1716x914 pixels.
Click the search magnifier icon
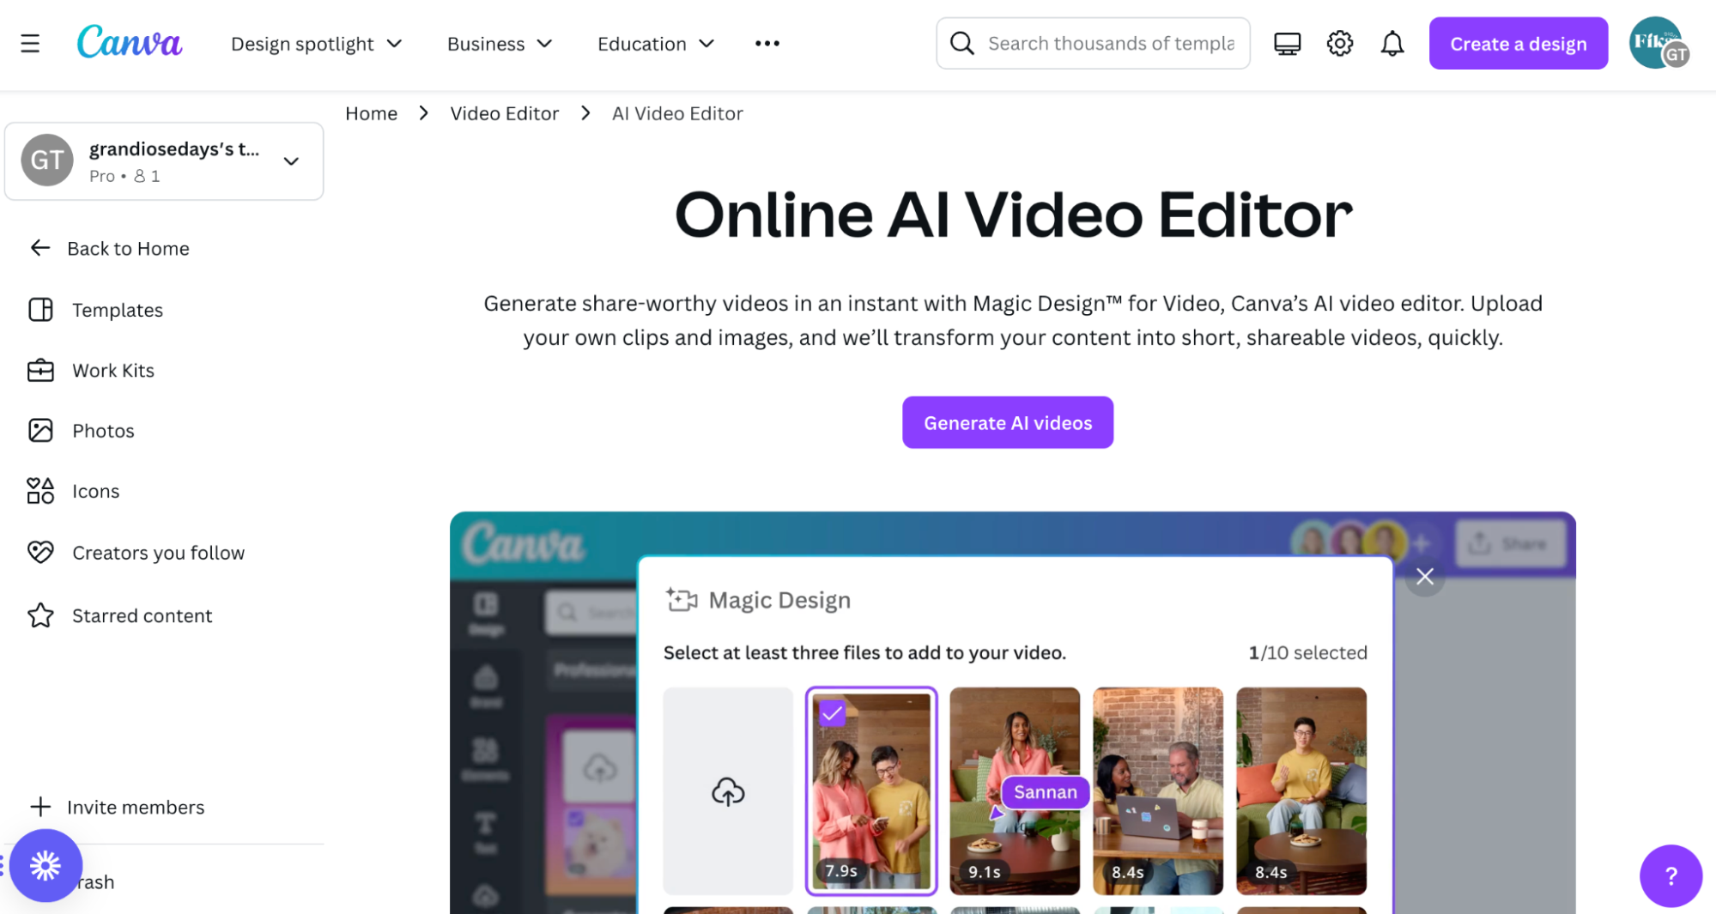pos(962,43)
